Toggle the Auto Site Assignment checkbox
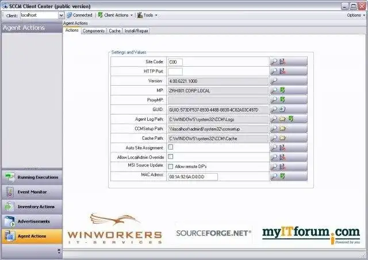This screenshot has width=368, height=260. point(171,147)
